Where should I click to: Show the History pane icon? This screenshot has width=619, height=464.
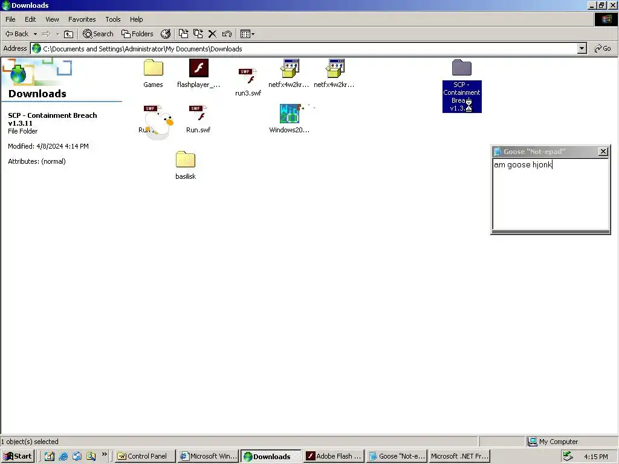[x=166, y=34]
